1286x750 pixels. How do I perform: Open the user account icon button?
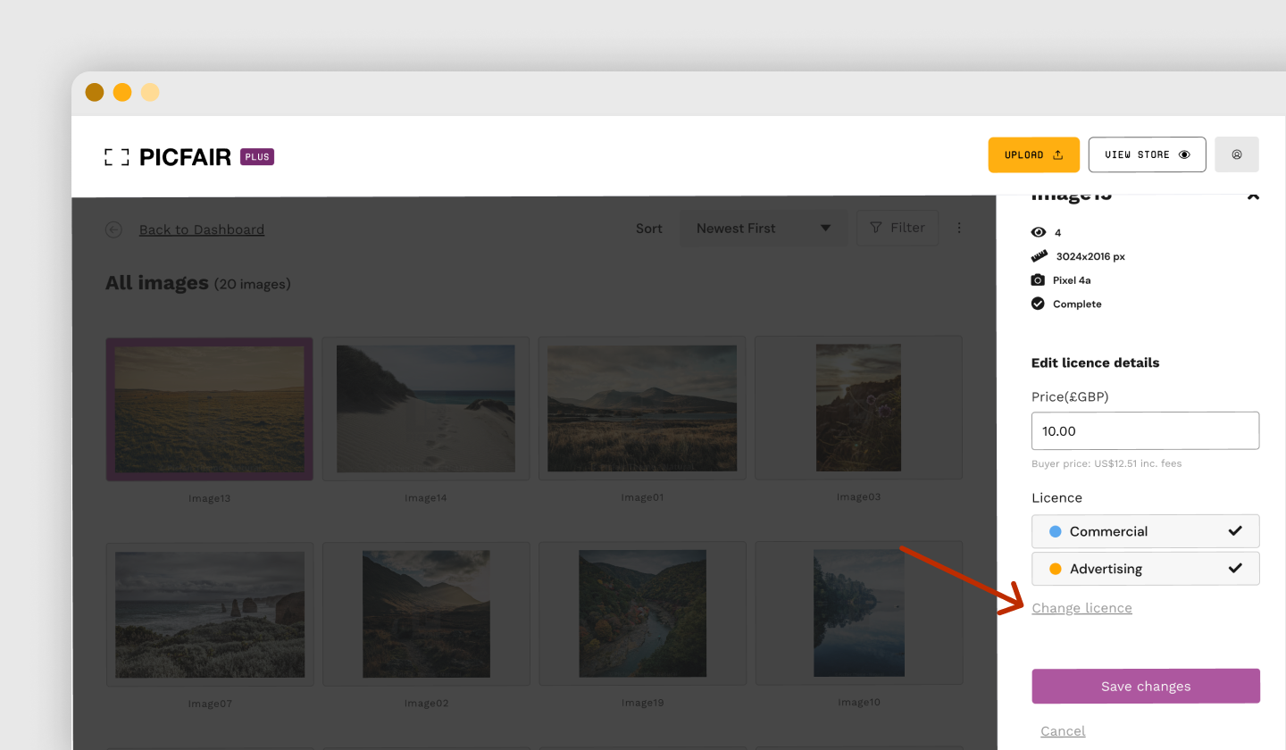1237,154
